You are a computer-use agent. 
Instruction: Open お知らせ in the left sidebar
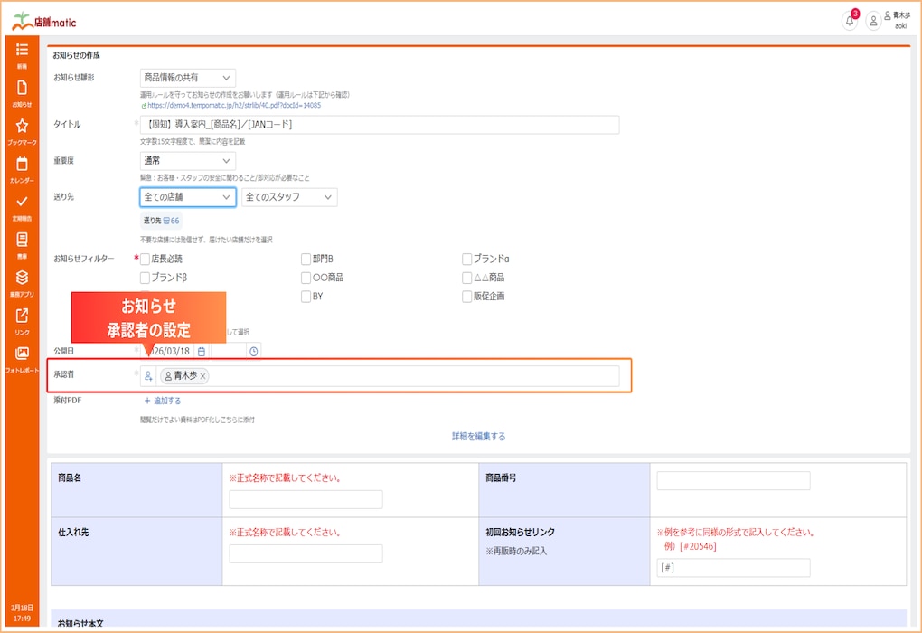[22, 92]
